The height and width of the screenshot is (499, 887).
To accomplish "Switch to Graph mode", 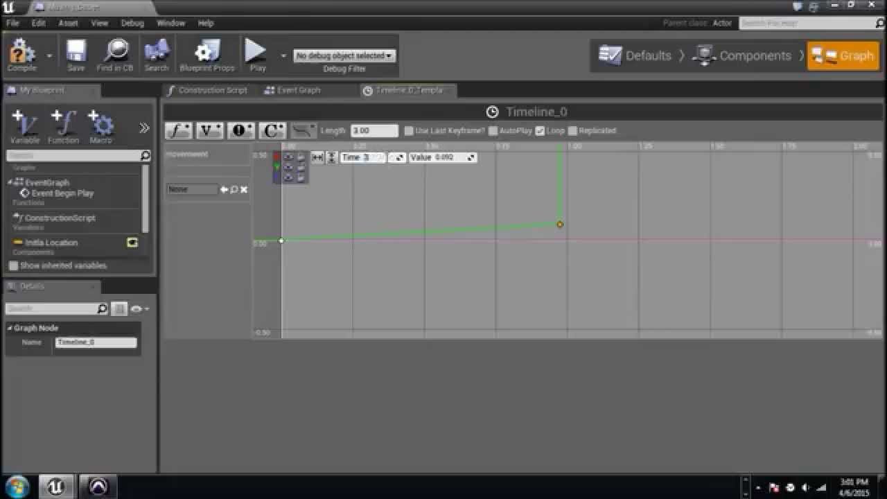I will click(843, 55).
